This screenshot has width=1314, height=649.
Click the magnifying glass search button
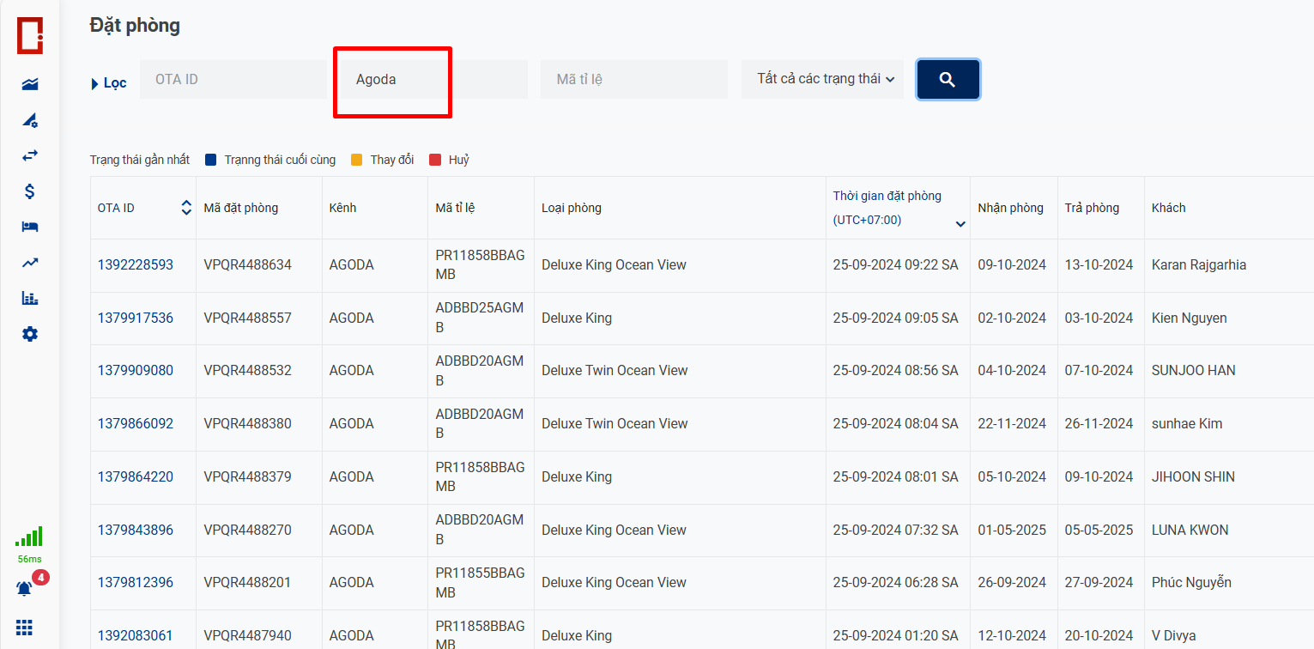[x=948, y=79]
